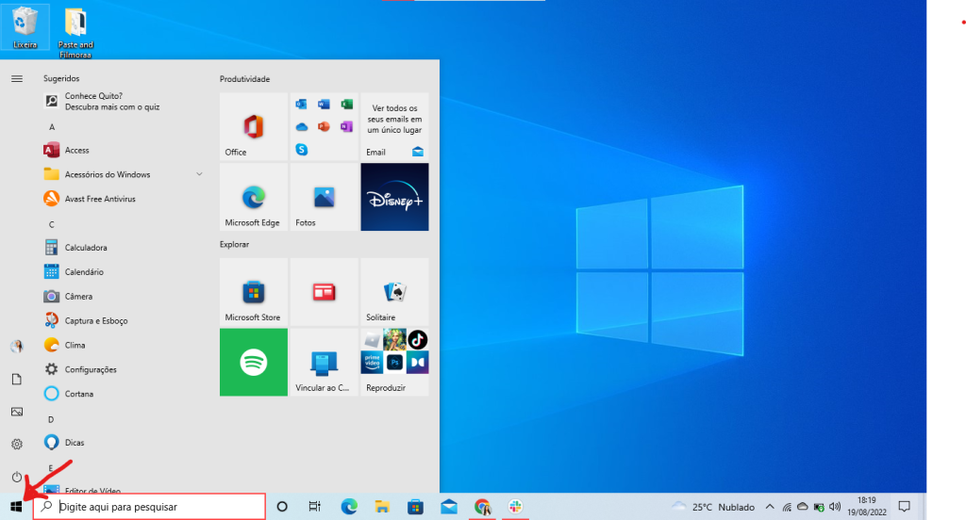Select Calculadora in the app list
Screen dimensions: 966x520
[86, 248]
